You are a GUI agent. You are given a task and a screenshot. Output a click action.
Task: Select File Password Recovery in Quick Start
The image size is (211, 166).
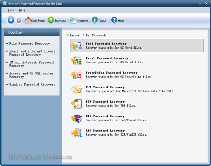tap(30, 44)
